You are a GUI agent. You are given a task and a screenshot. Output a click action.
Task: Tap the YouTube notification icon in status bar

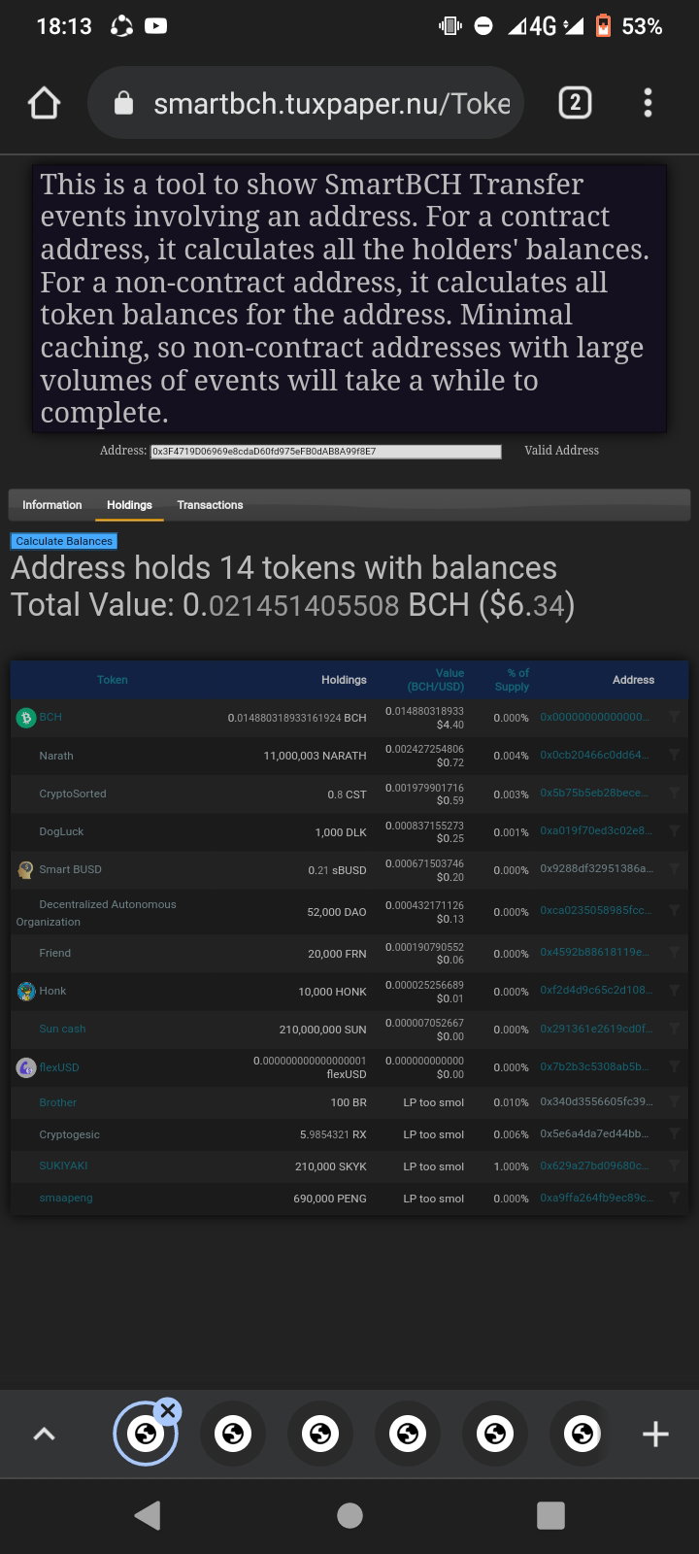[x=155, y=26]
